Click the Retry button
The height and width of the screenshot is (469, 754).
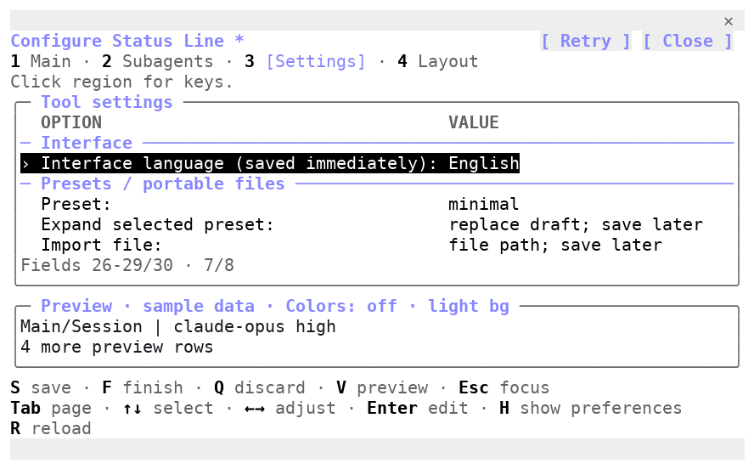[585, 41]
